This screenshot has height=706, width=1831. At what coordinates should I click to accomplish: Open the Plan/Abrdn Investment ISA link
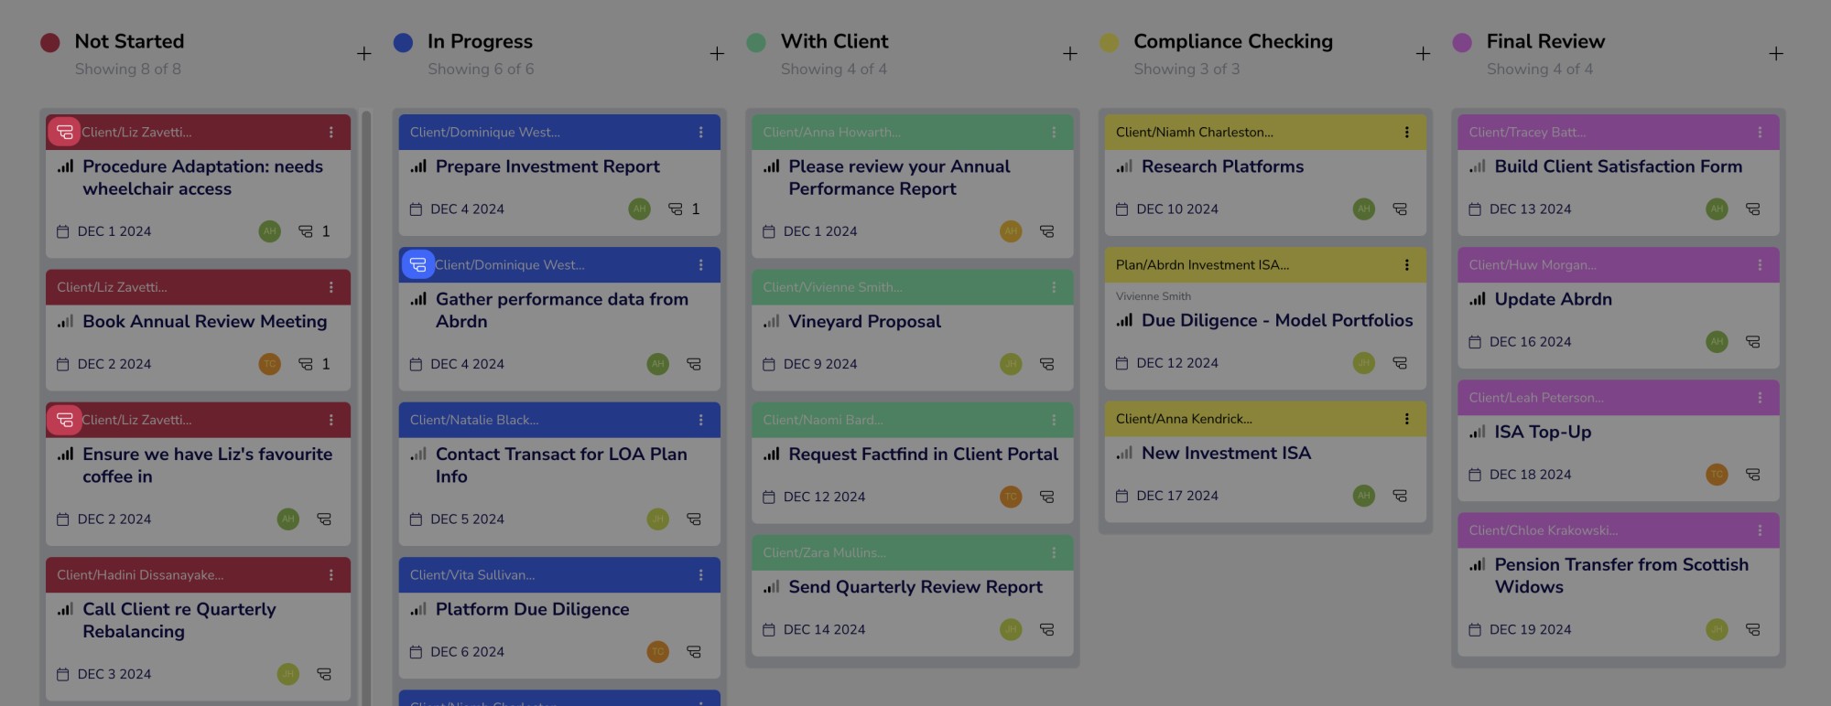(x=1202, y=265)
